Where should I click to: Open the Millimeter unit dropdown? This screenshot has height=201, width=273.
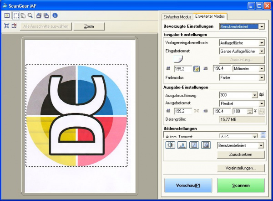click(261, 68)
